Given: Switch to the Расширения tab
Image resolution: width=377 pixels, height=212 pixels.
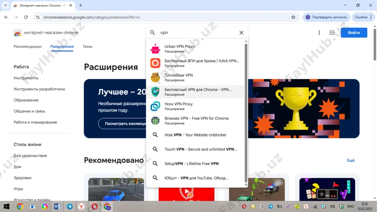Looking at the screenshot, I should 62,46.
